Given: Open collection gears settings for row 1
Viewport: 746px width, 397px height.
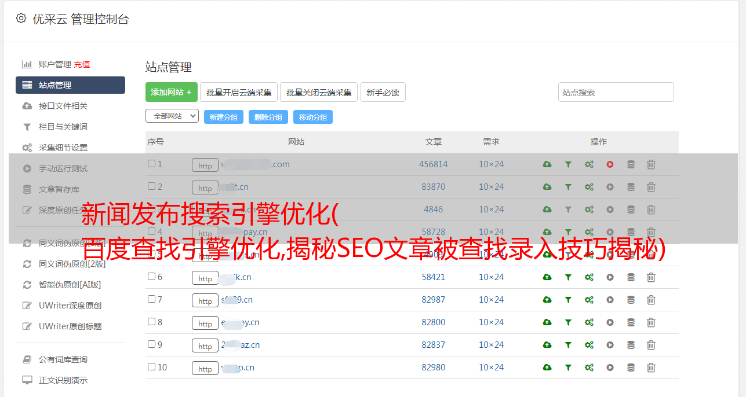Looking at the screenshot, I should coord(589,164).
